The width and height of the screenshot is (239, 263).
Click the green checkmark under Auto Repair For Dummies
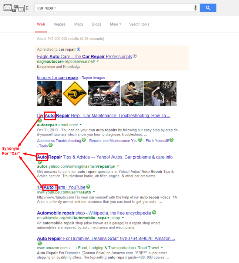coord(40,243)
